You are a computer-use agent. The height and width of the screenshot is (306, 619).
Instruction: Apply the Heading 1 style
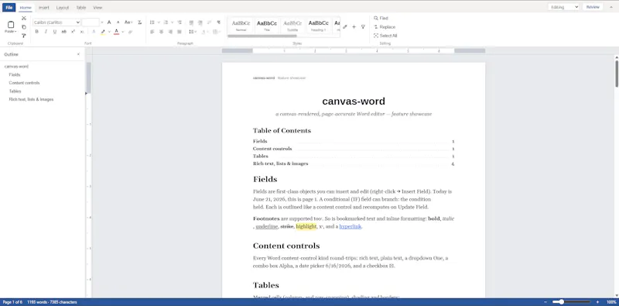coord(318,26)
